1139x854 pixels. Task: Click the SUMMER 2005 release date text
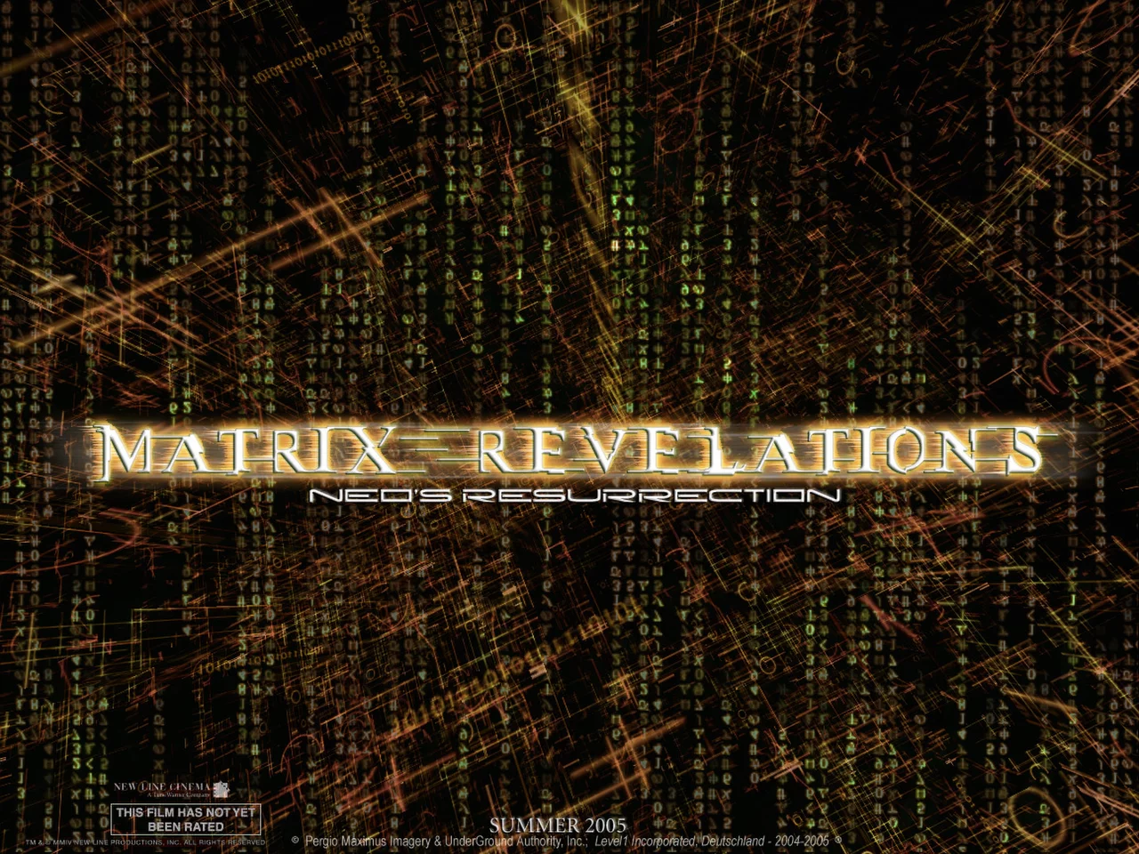pos(558,826)
